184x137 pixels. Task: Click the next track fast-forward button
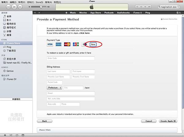coord(20,7)
